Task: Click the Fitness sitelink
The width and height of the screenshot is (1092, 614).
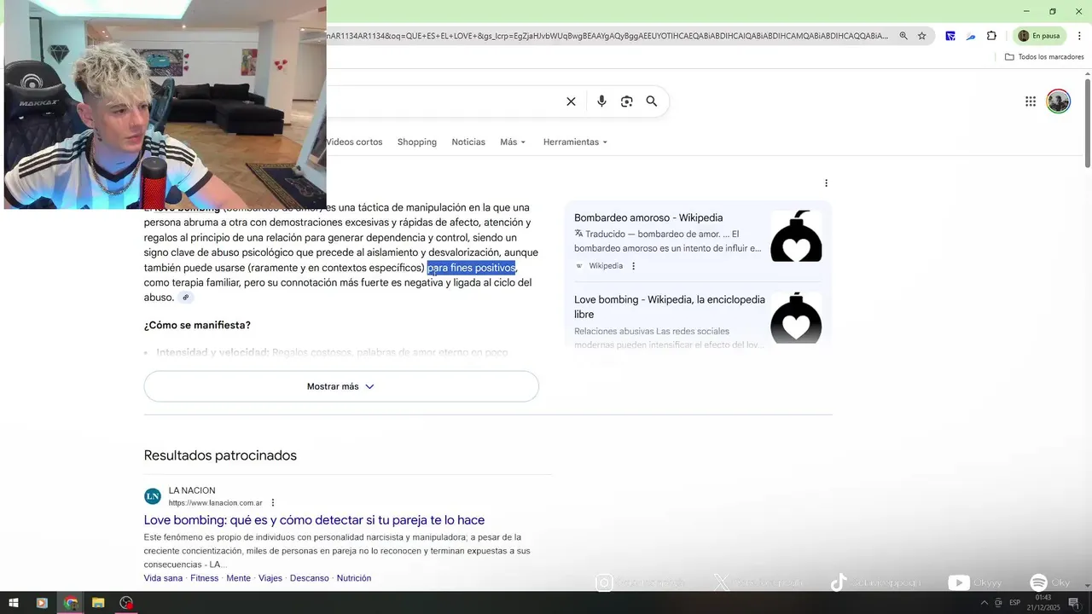Action: click(x=205, y=578)
